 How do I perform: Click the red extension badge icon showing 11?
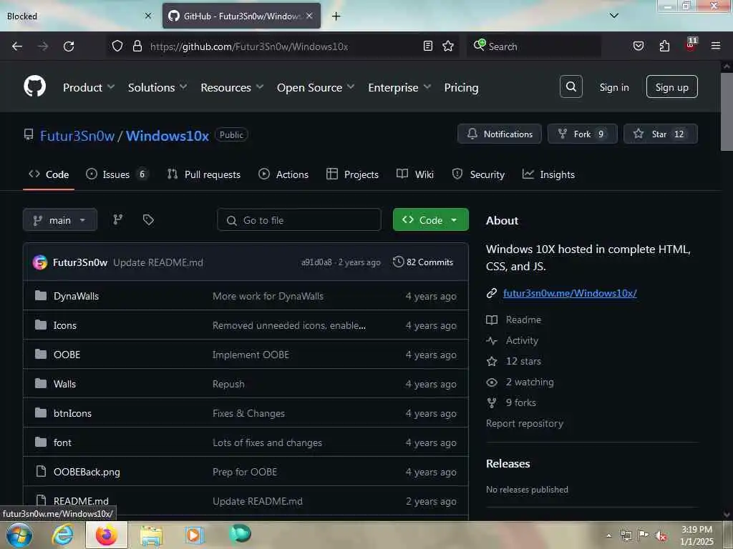point(691,45)
